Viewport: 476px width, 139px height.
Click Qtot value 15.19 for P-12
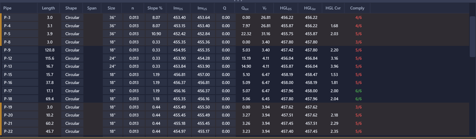pyautogui.click(x=246, y=58)
